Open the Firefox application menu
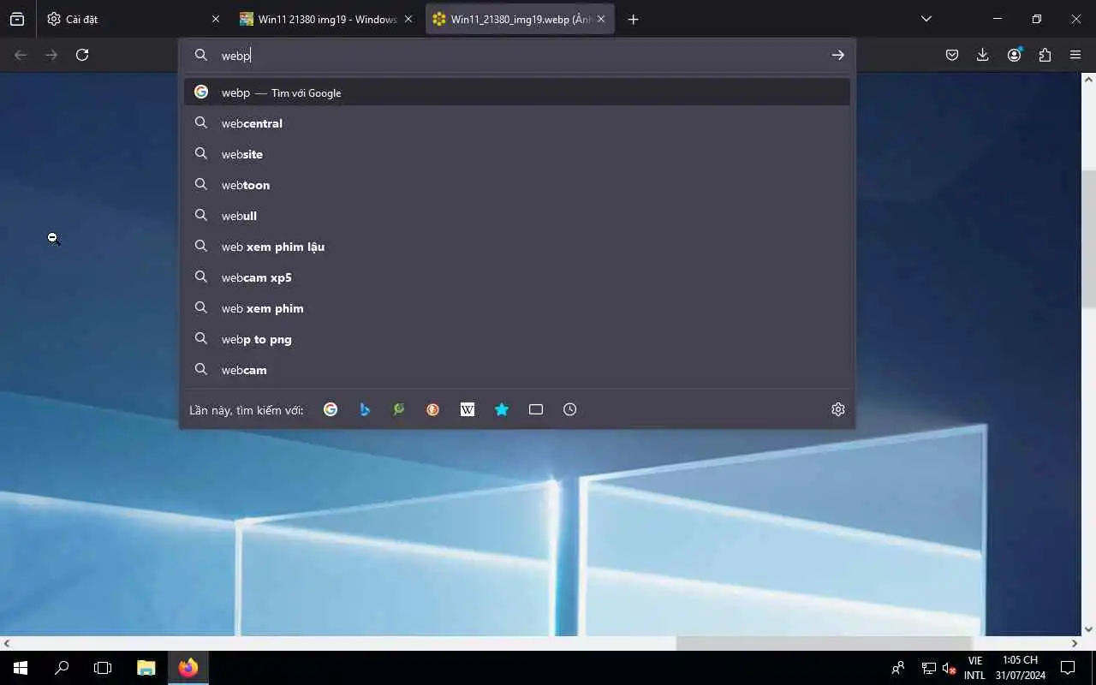1096x685 pixels. [1075, 55]
